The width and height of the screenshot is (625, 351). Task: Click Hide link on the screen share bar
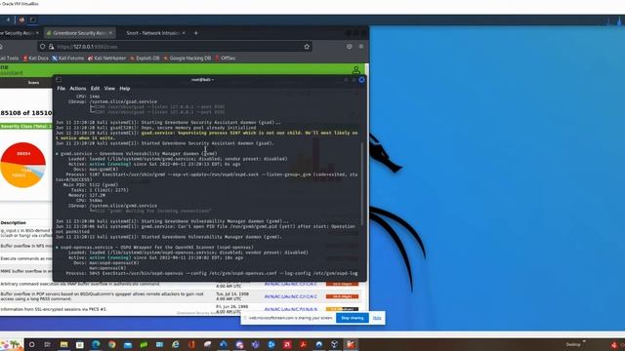coord(377,318)
